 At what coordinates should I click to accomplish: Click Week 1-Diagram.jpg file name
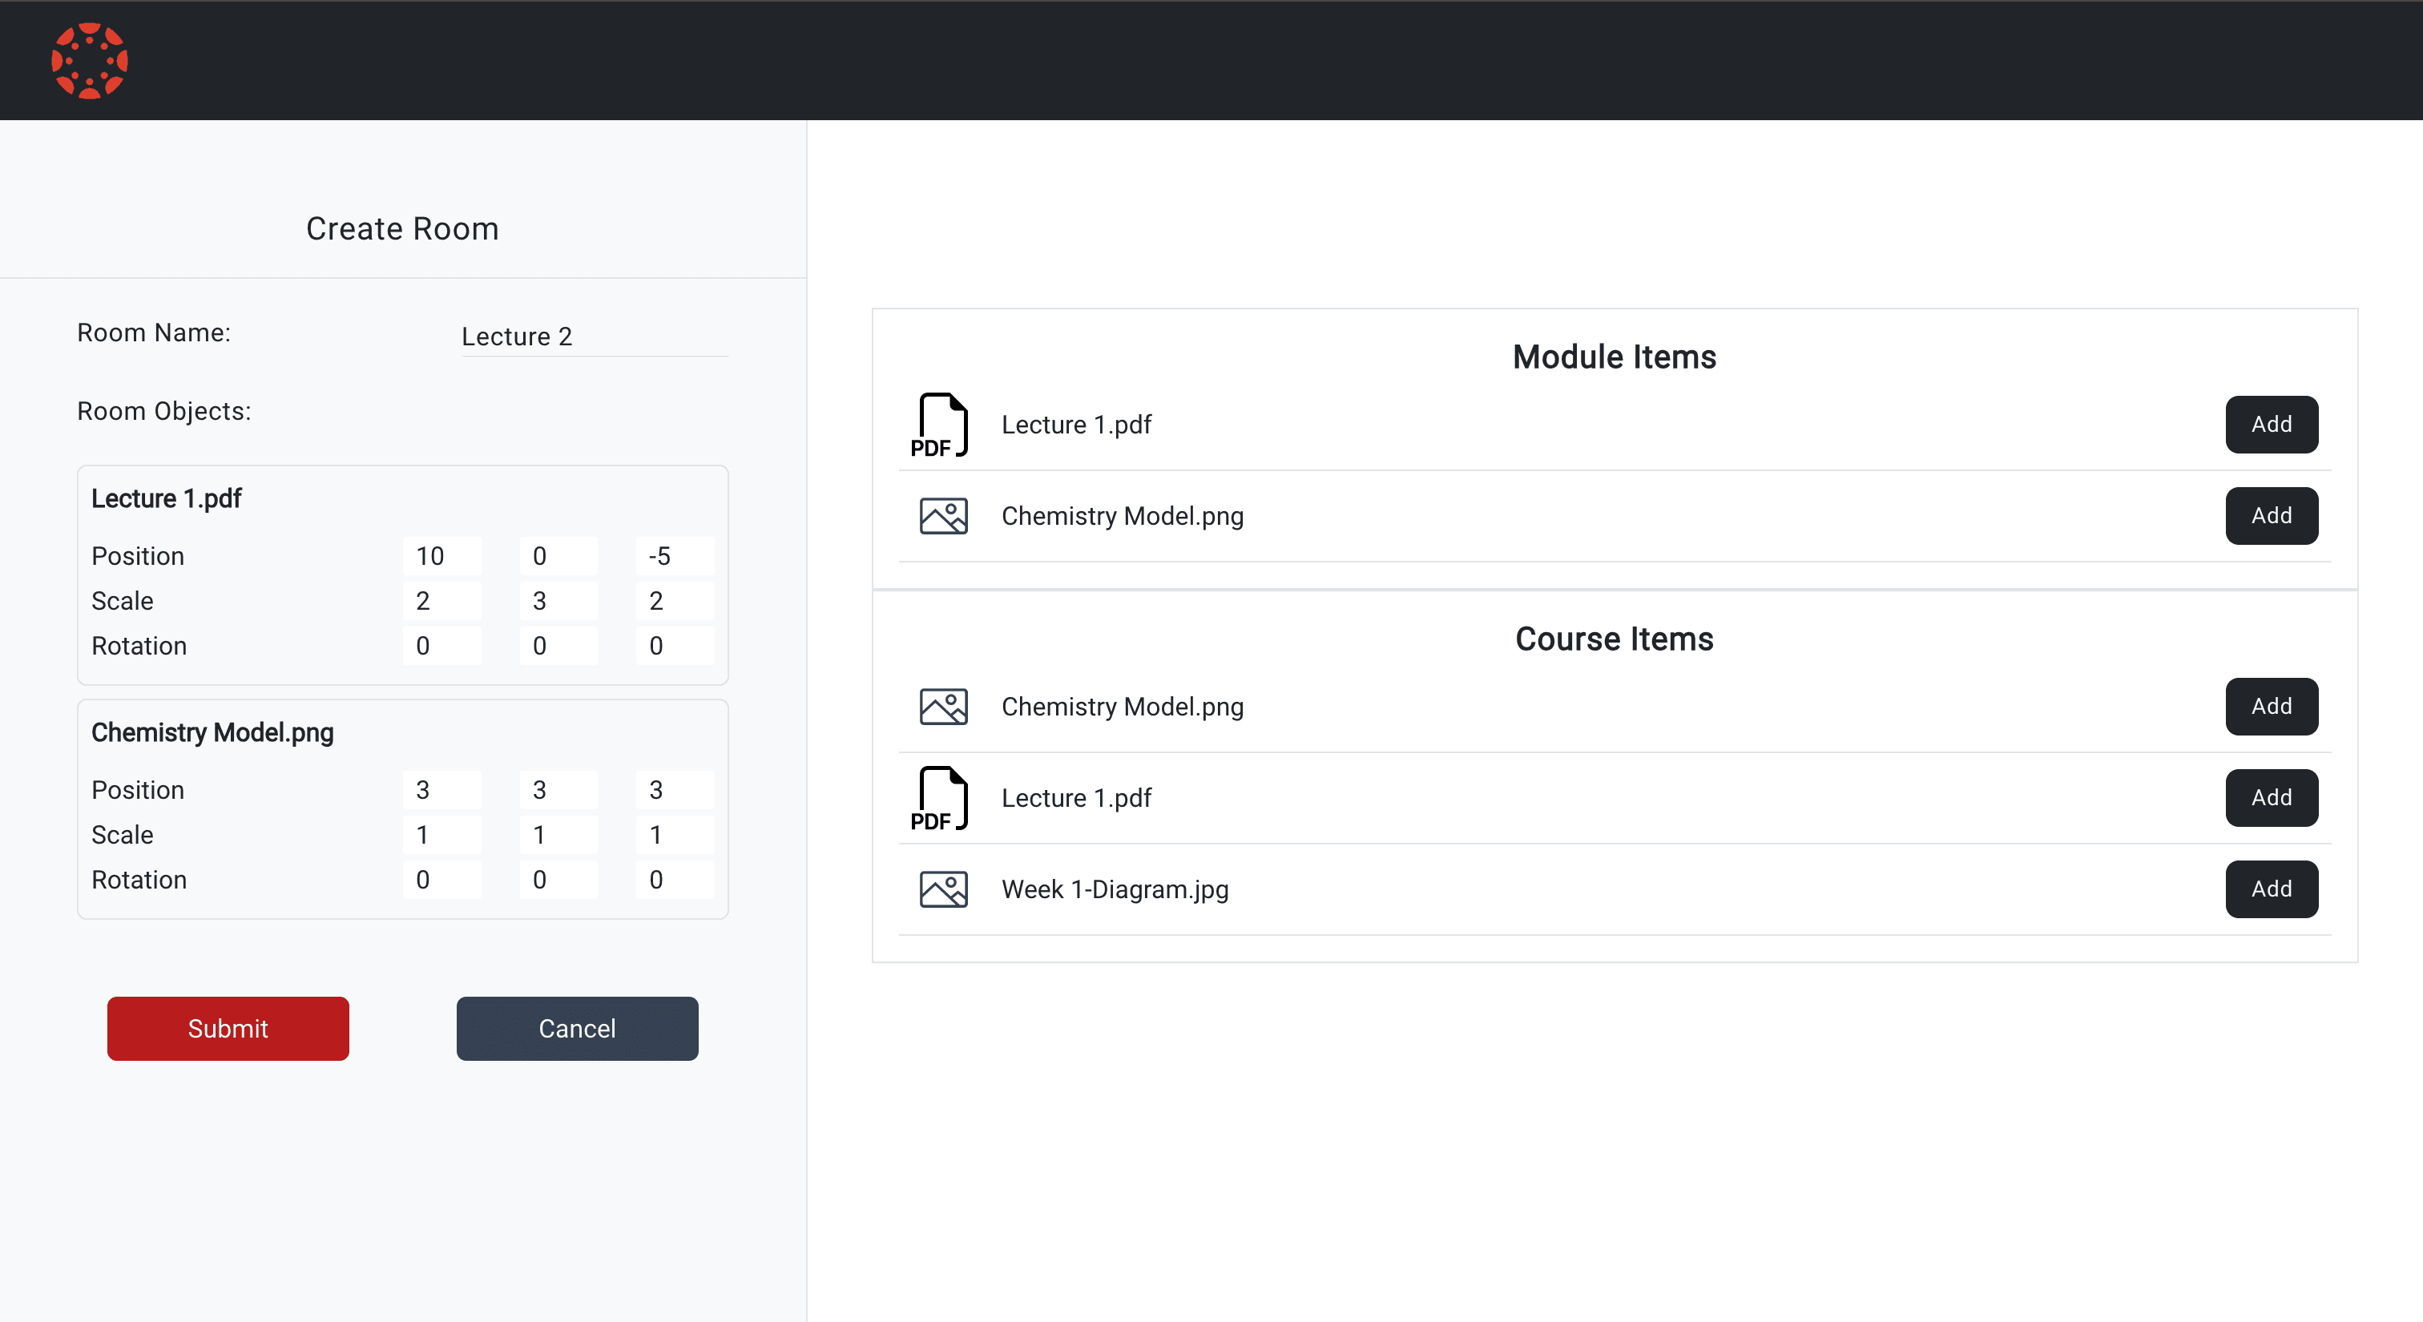click(x=1115, y=889)
